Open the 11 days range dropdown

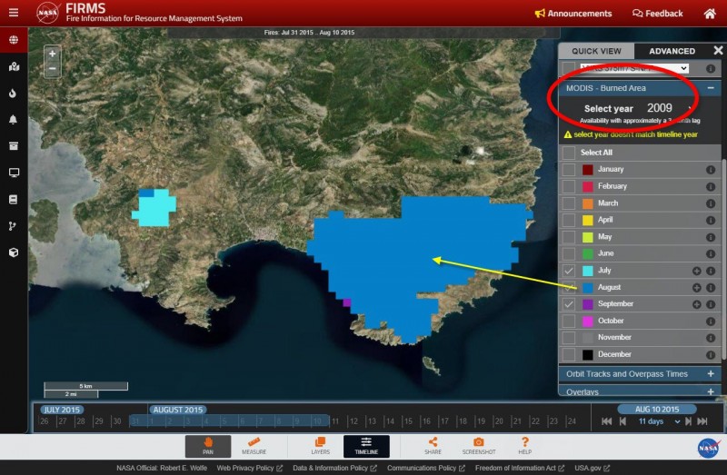click(x=659, y=421)
